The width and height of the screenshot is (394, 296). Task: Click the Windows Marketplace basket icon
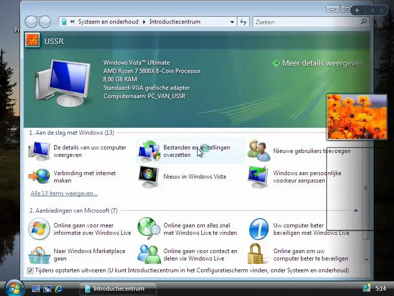pyautogui.click(x=39, y=255)
